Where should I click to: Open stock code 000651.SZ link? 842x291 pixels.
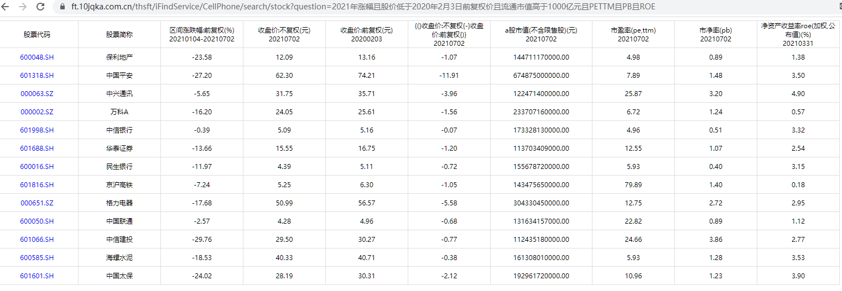[x=37, y=203]
